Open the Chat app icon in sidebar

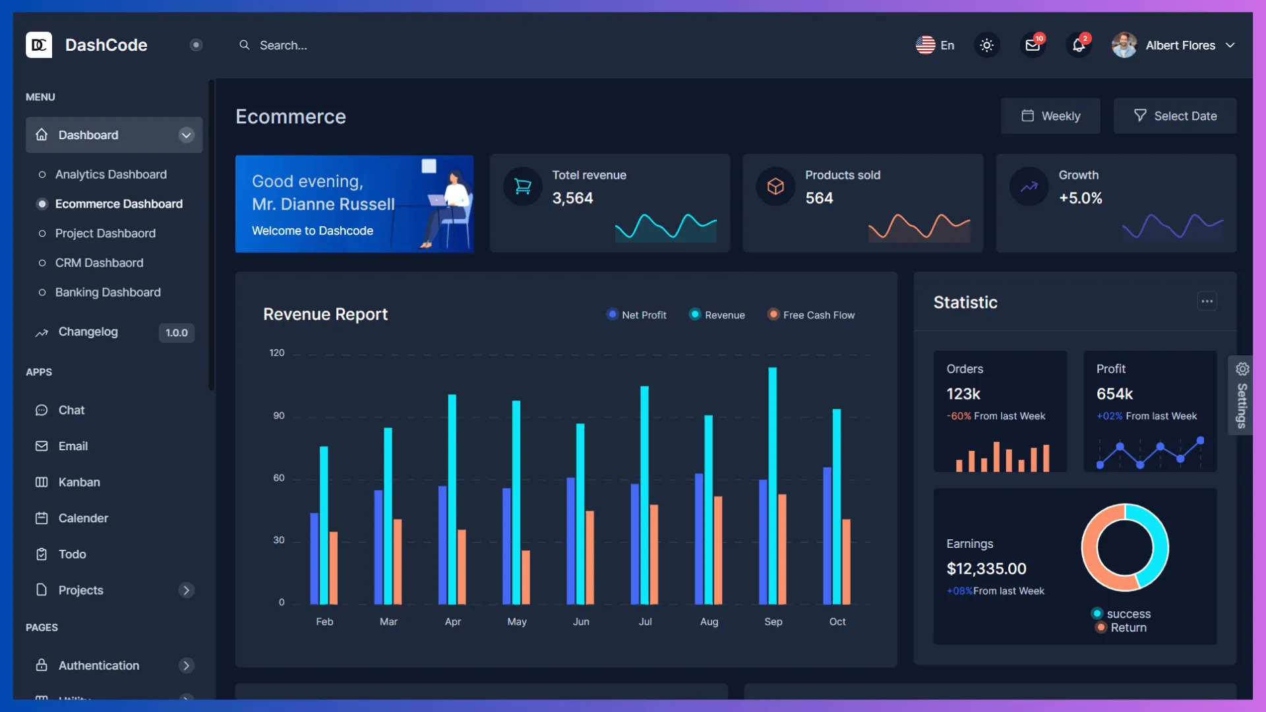coord(42,410)
